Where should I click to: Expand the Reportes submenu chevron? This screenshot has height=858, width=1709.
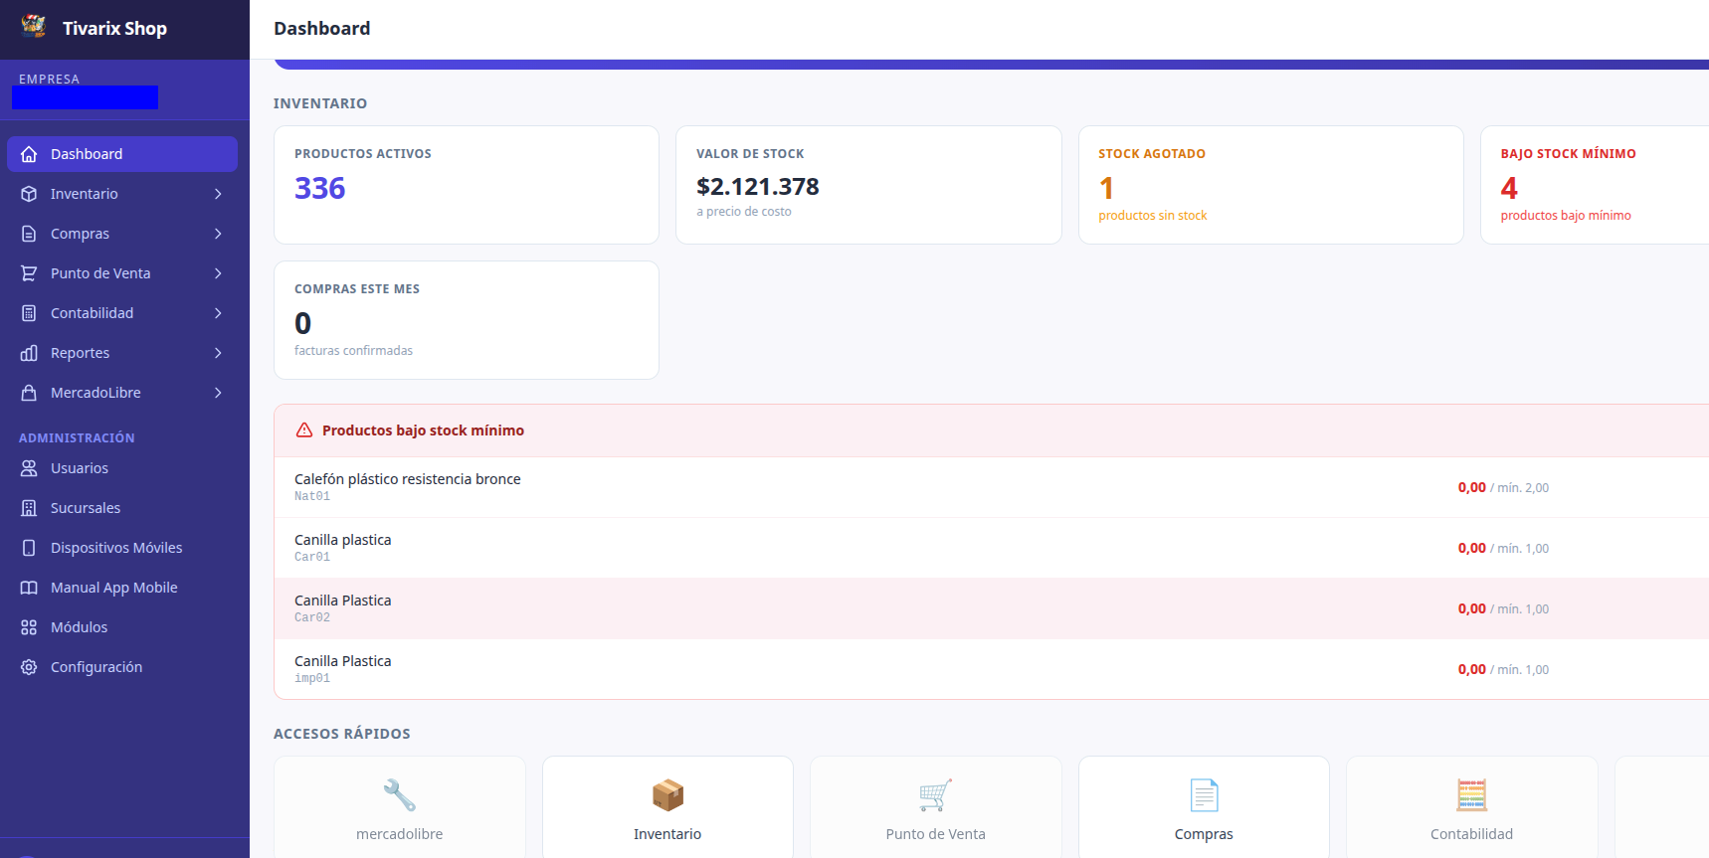(218, 353)
